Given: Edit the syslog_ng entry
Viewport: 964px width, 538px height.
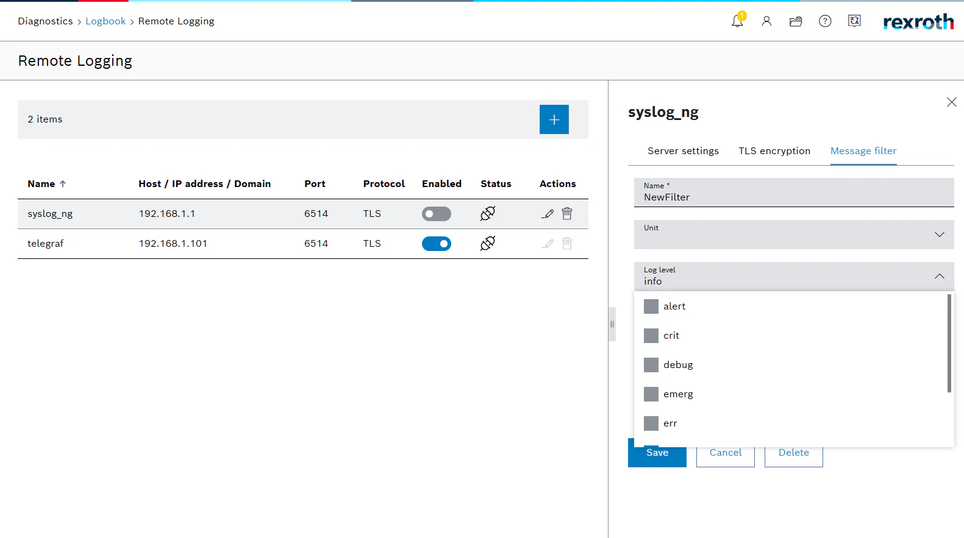Looking at the screenshot, I should point(548,214).
